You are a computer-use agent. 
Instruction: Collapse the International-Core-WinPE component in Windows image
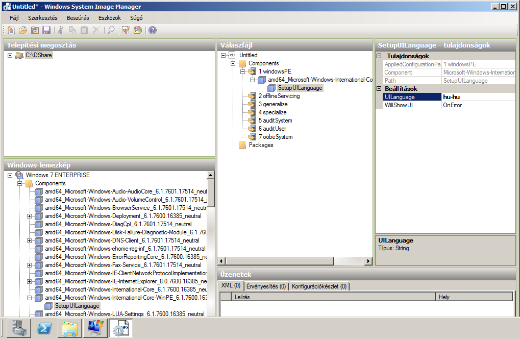pos(29,298)
